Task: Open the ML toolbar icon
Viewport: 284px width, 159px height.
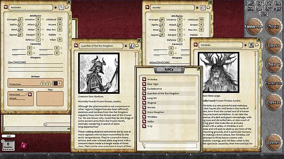Action: tap(260, 8)
